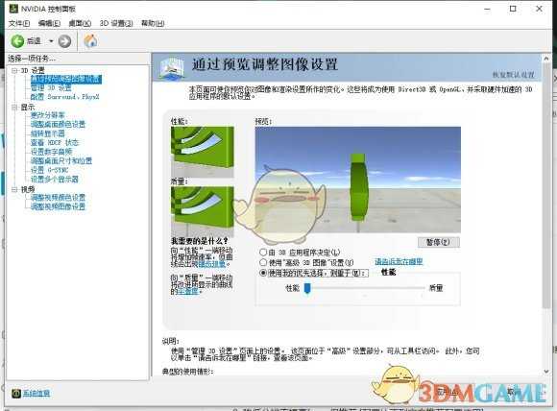Viewport: 557px width, 411px height.
Task: Open 设置数字音频 in tree
Action: point(51,152)
